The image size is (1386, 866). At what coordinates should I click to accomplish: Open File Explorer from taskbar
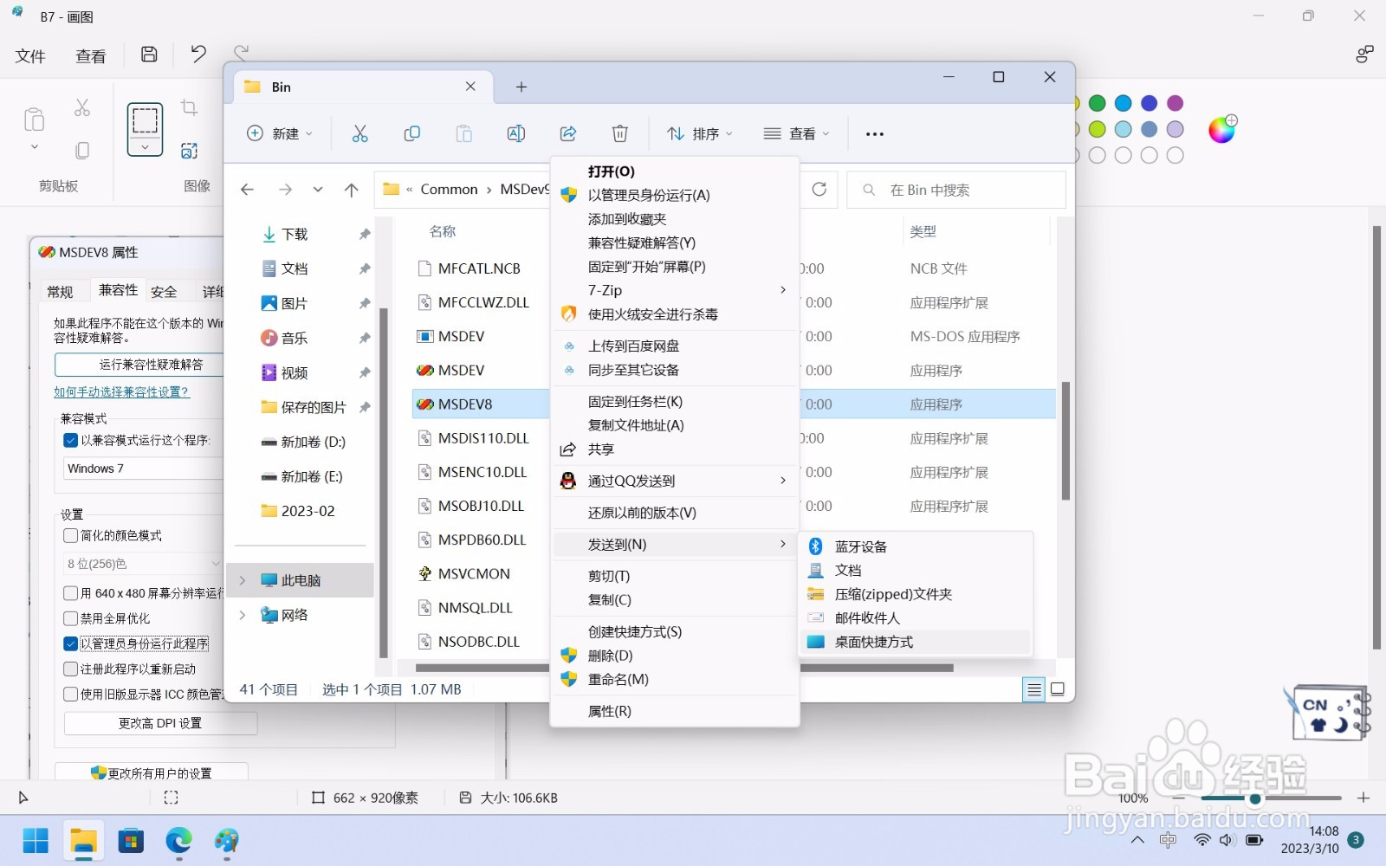pos(83,841)
